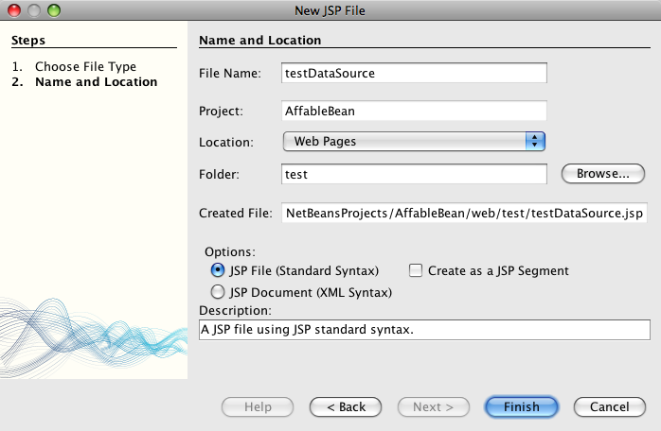Click Name and Location step in sidebar

[96, 82]
